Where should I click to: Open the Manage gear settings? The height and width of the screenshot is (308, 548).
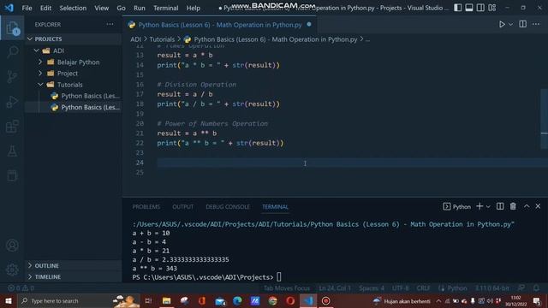coord(12,269)
